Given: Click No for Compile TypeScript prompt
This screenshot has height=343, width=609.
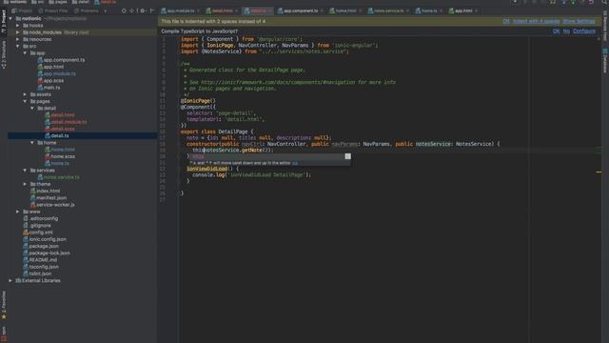Looking at the screenshot, I should point(566,31).
